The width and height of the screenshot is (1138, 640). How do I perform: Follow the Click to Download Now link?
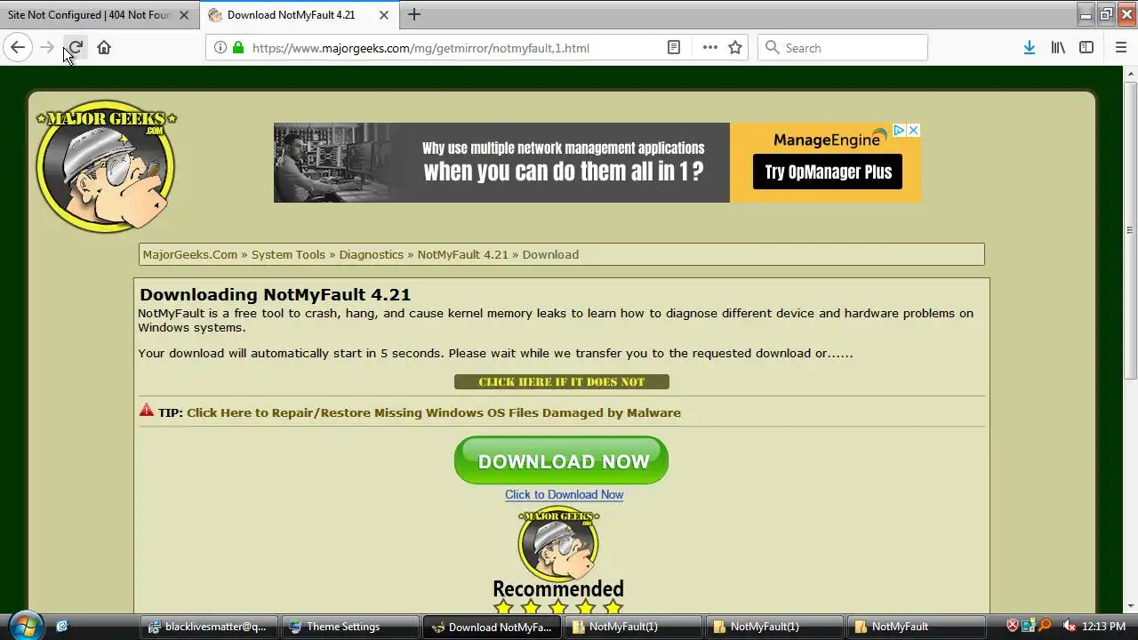click(x=564, y=494)
